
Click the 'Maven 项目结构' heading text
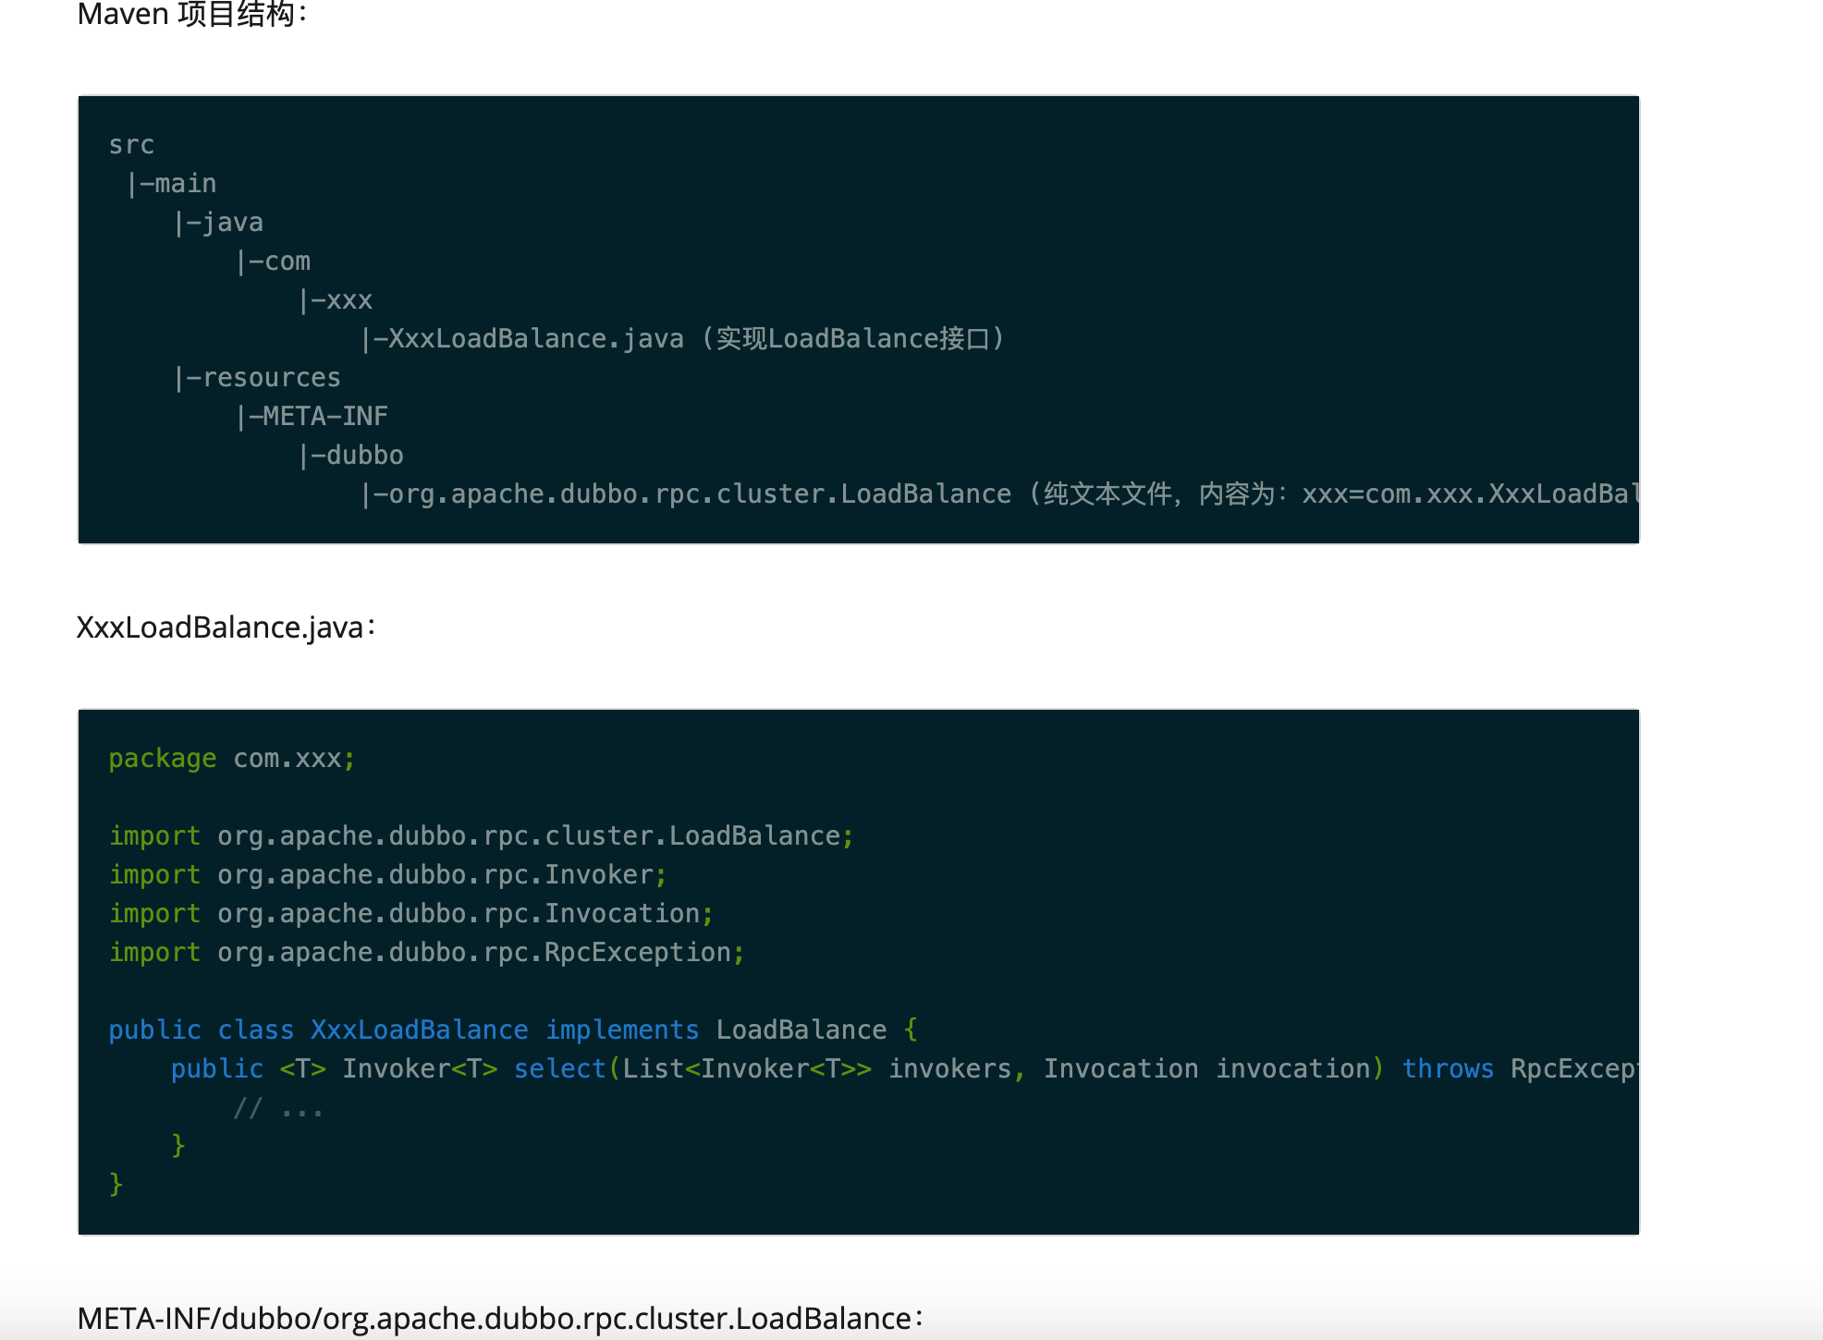[192, 13]
